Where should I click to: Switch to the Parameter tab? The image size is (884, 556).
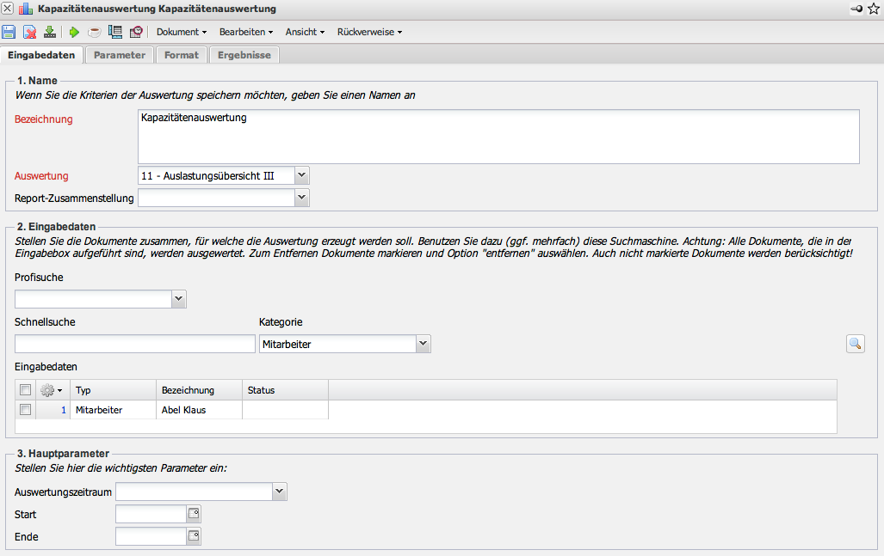(x=120, y=55)
